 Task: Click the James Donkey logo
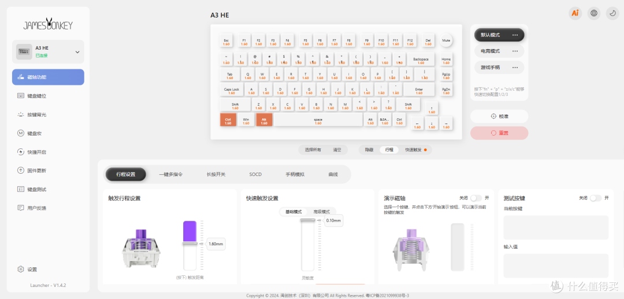point(48,25)
